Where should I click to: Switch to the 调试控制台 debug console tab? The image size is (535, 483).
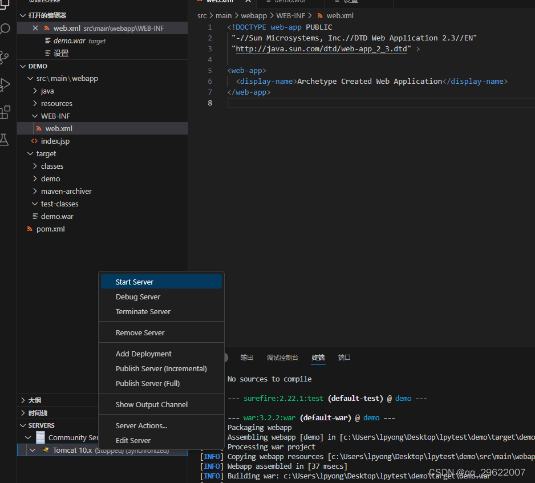click(x=282, y=358)
